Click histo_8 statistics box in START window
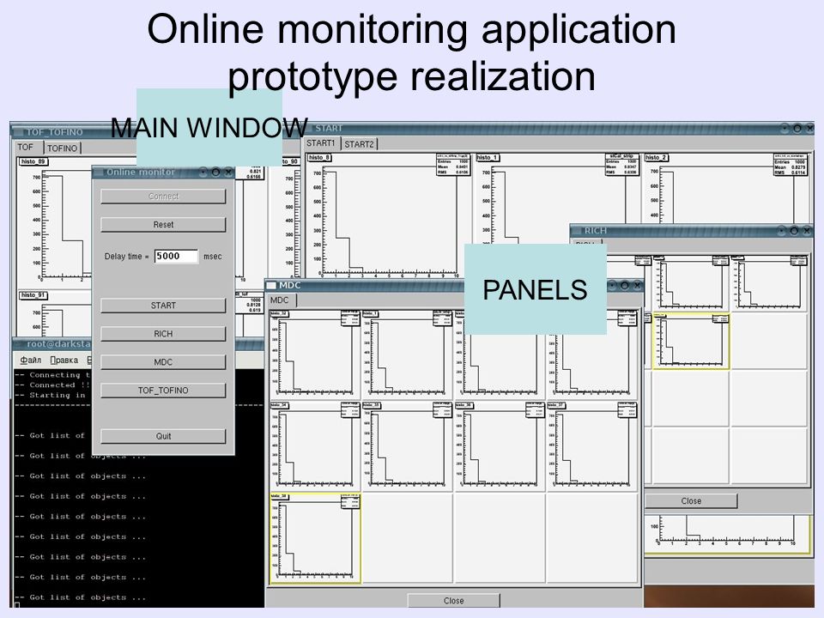This screenshot has height=618, width=824. (453, 165)
